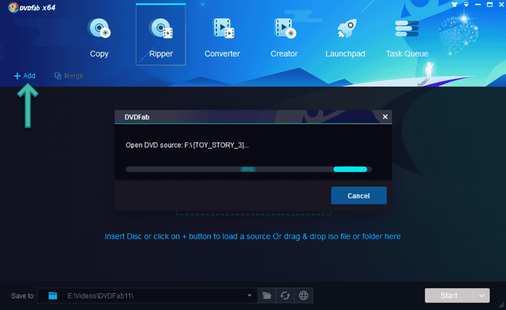Image resolution: width=506 pixels, height=310 pixels.
Task: Maximize the DVDFab window
Action: pos(490,4)
